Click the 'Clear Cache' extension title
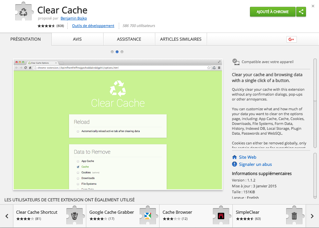Image resolution: width=319 pixels, height=228 pixels. [62, 10]
